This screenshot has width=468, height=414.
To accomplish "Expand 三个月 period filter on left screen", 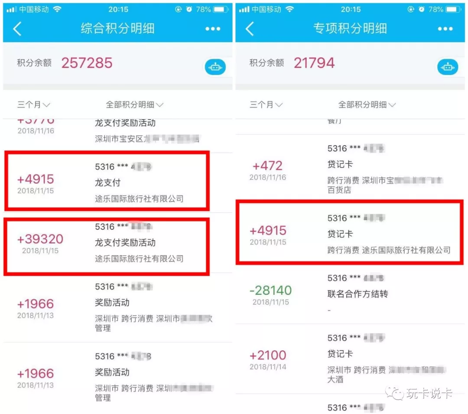I will [x=33, y=105].
